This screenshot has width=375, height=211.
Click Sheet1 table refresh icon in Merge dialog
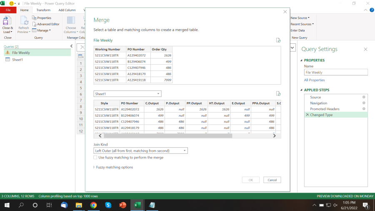click(x=278, y=93)
